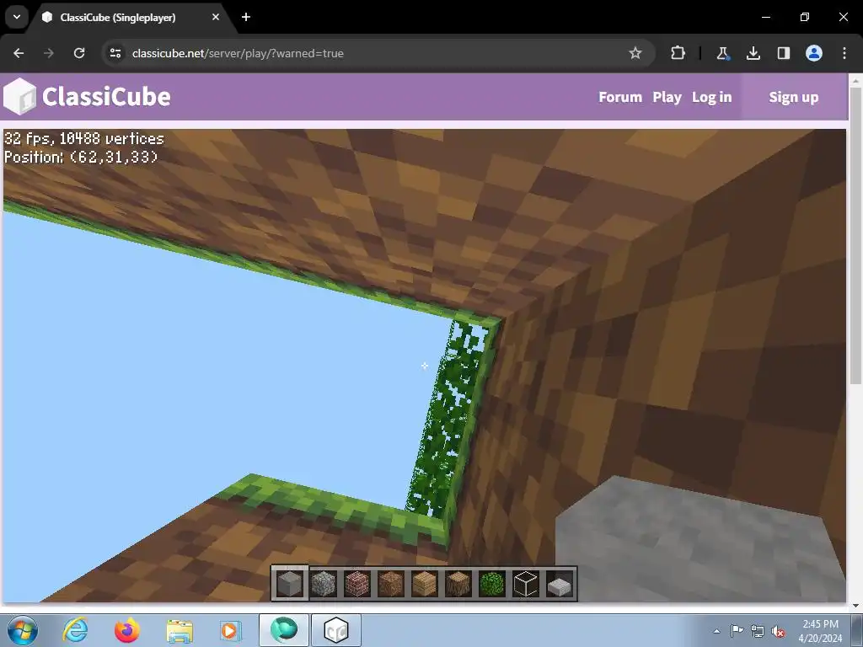Image resolution: width=863 pixels, height=647 pixels.
Task: Select the wooden planks block in the hotbar
Action: pos(425,584)
